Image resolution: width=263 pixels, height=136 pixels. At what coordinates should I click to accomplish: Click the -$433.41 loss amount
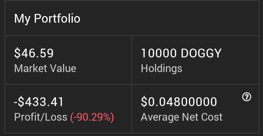point(39,102)
